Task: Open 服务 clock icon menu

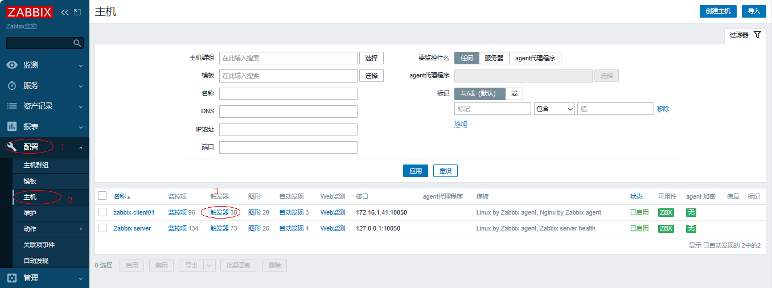Action: [x=12, y=86]
